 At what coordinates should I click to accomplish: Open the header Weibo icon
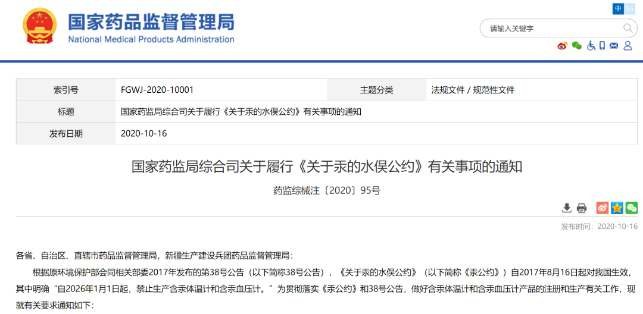pyautogui.click(x=562, y=45)
